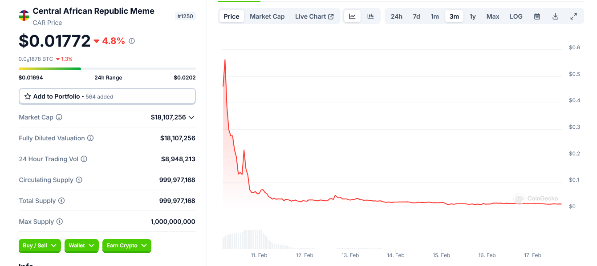This screenshot has height=266, width=597.
Task: Open the date range calendar for the chart
Action: tap(537, 16)
